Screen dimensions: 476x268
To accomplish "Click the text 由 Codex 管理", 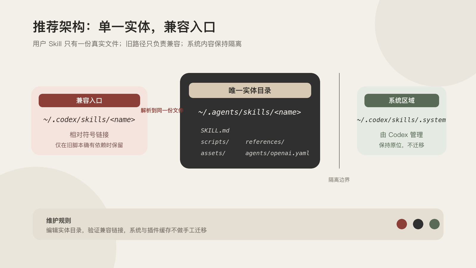I will (402, 135).
